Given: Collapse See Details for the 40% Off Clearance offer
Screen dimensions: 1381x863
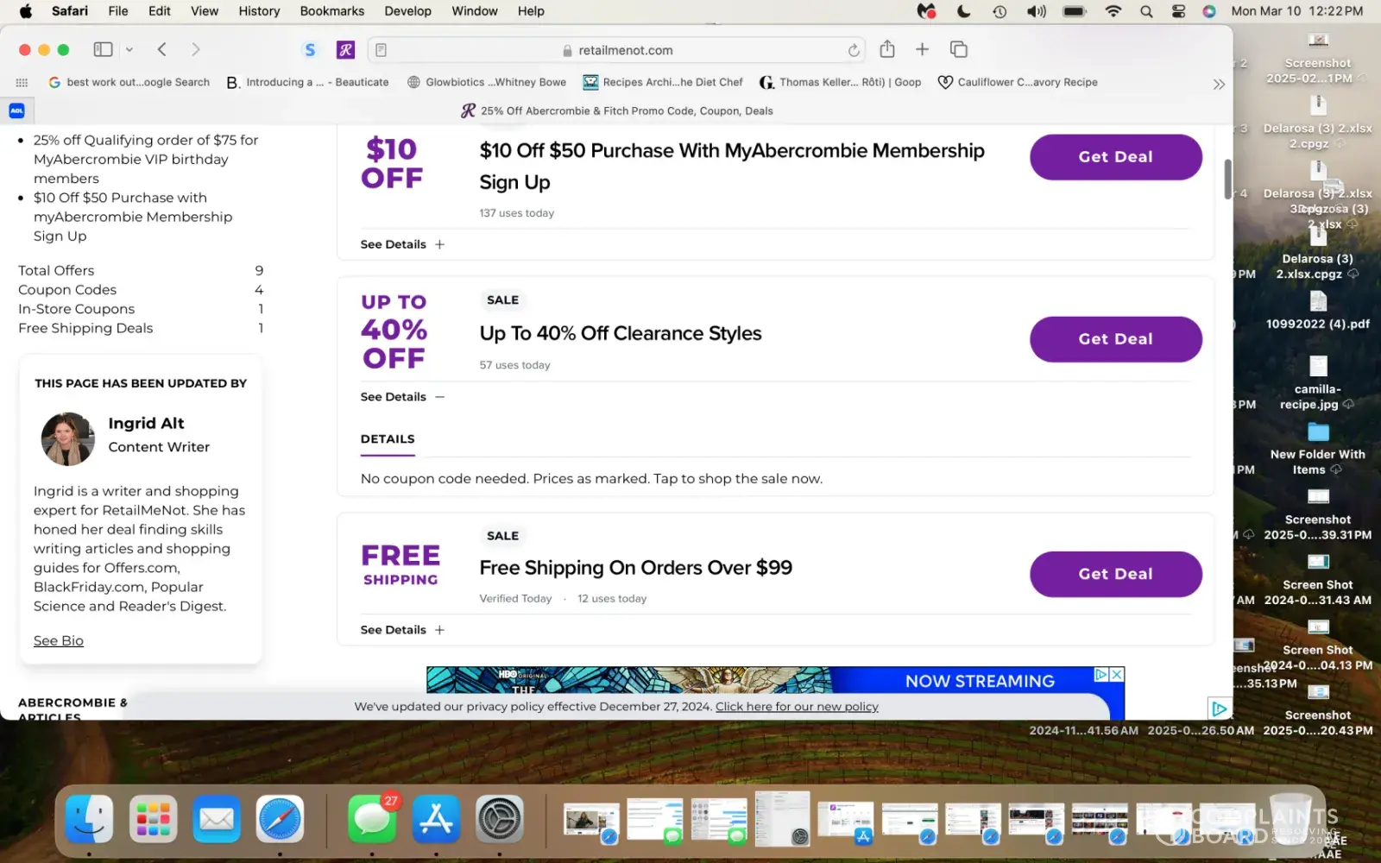Looking at the screenshot, I should pos(402,397).
